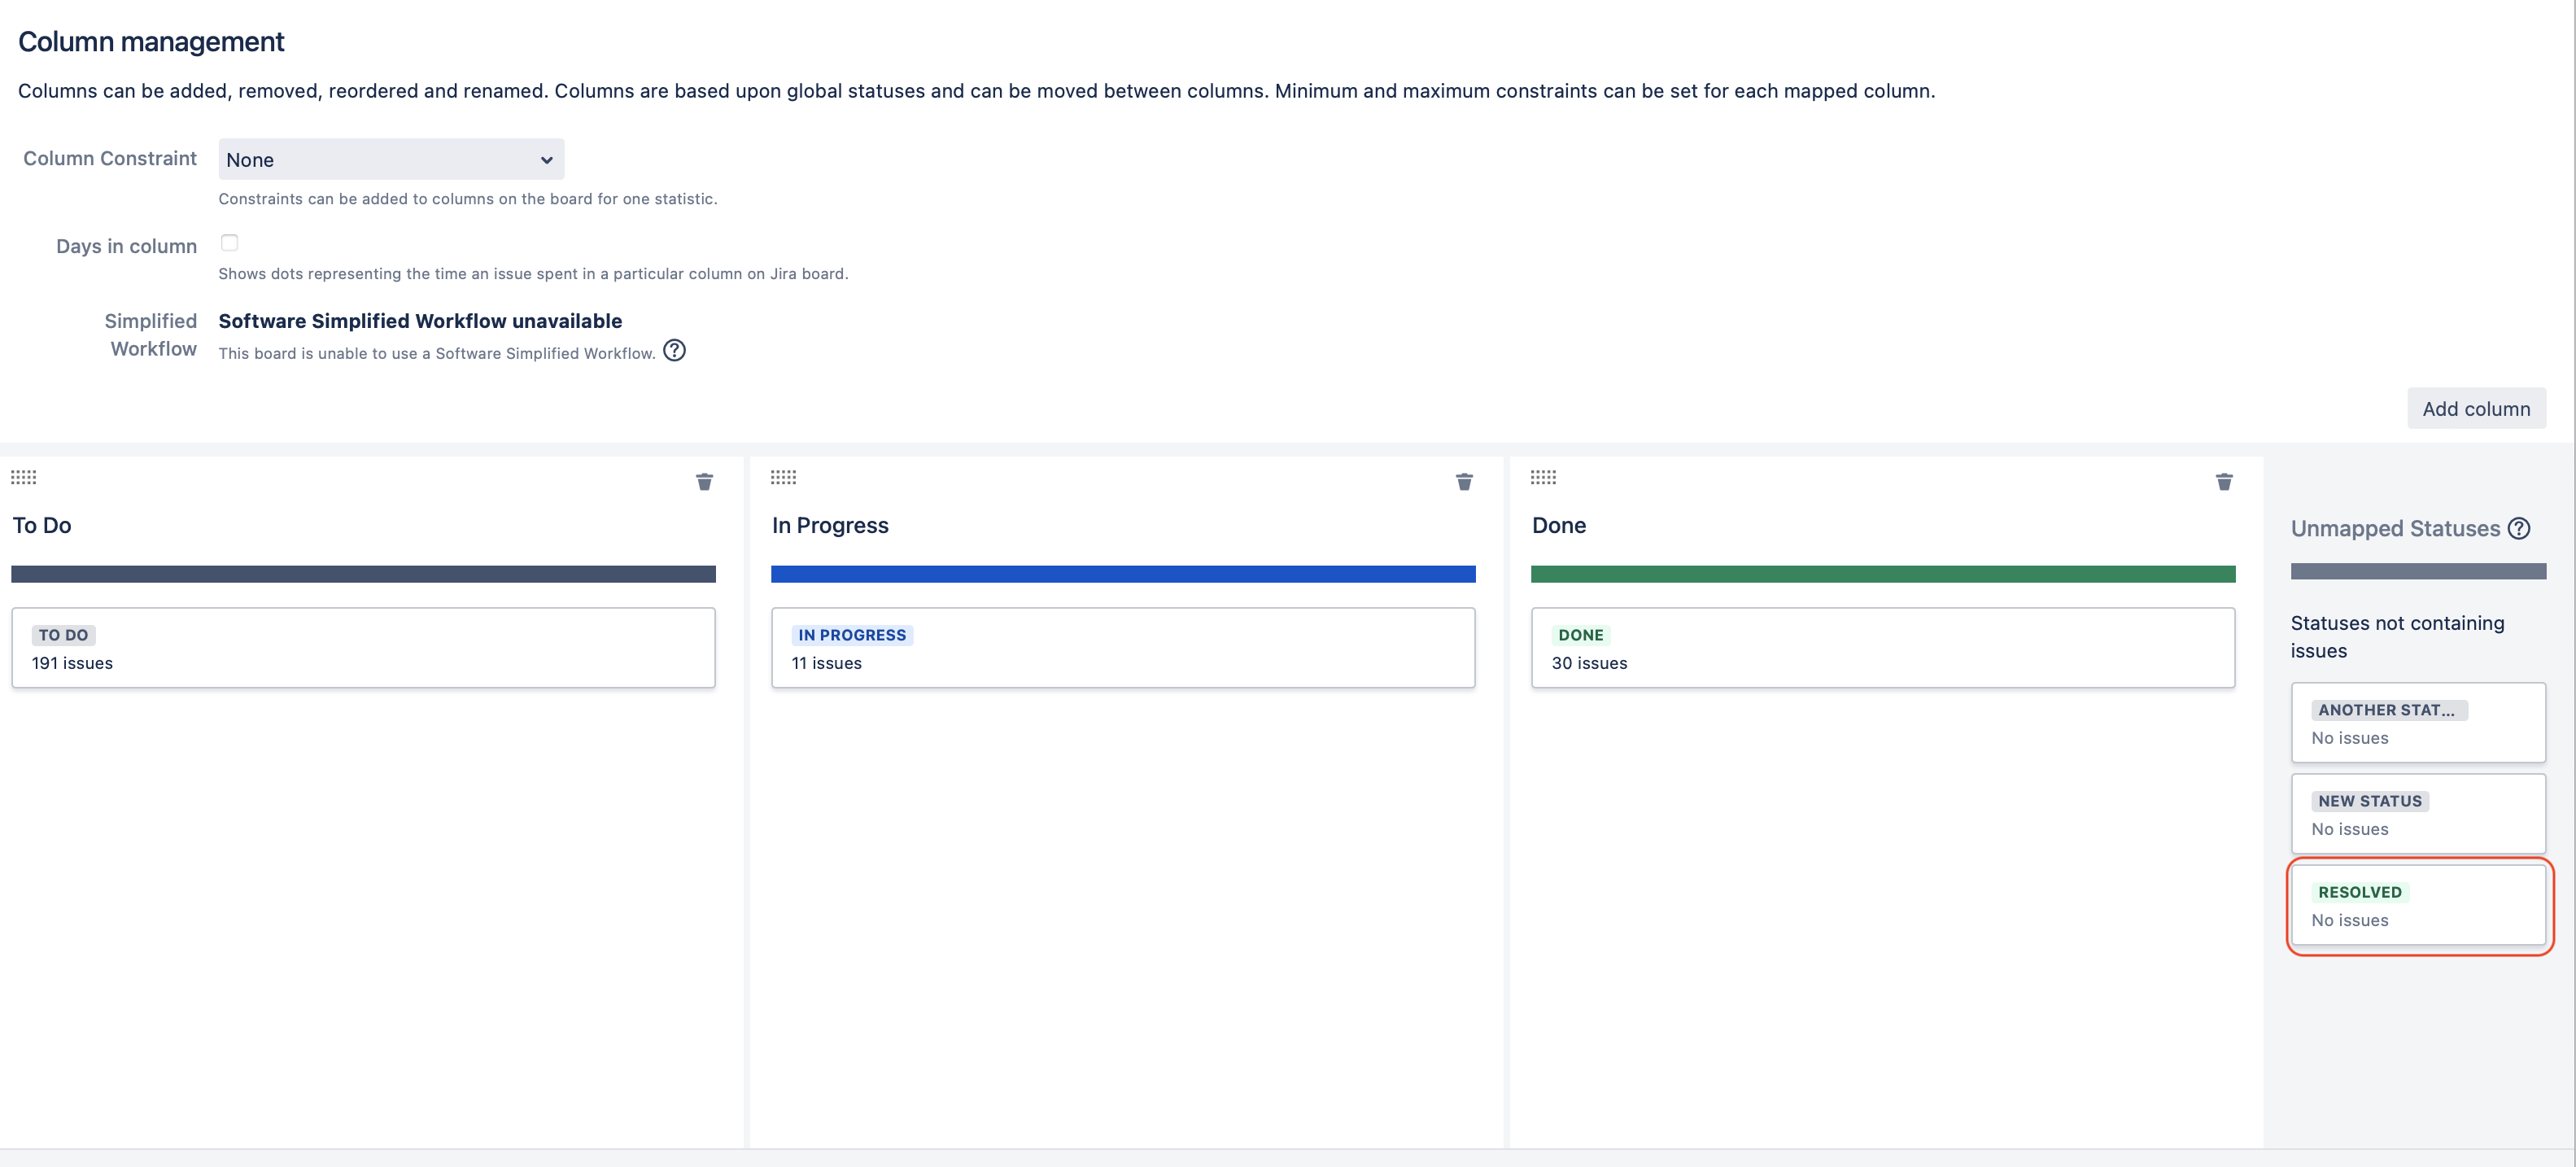Open Simplified Workflow help question icon
Screen dimensions: 2576x1167
click(675, 351)
